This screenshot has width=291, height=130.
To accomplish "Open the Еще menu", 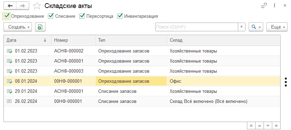I will coord(277,27).
